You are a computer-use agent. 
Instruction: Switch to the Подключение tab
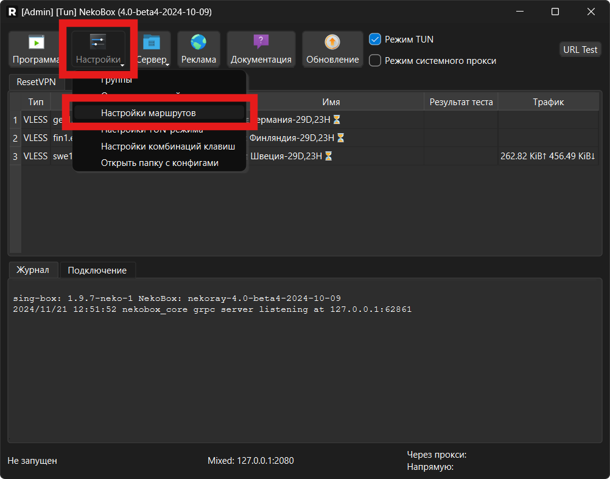(97, 271)
